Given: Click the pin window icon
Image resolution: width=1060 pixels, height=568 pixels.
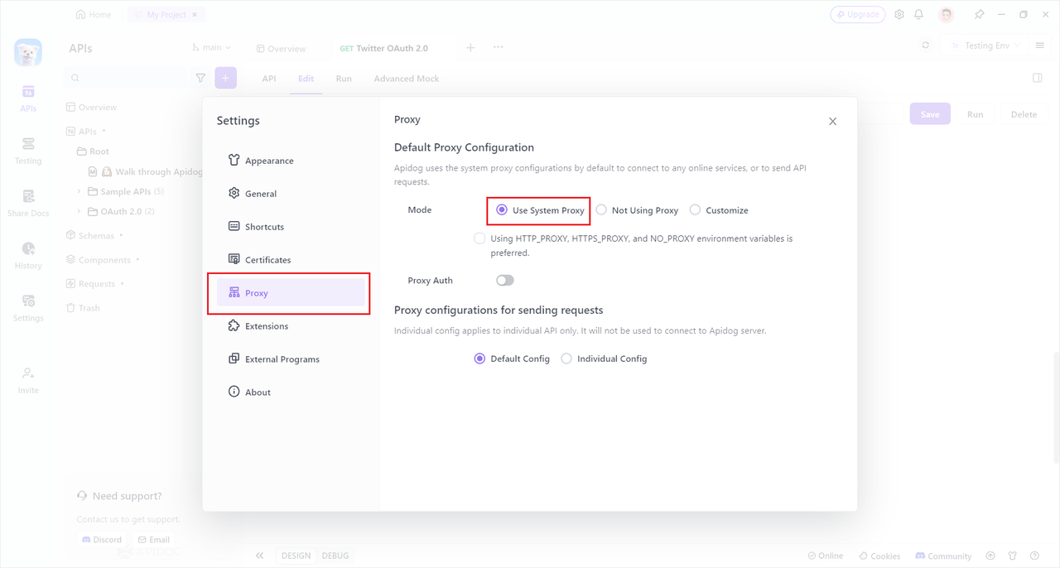Looking at the screenshot, I should coord(979,15).
